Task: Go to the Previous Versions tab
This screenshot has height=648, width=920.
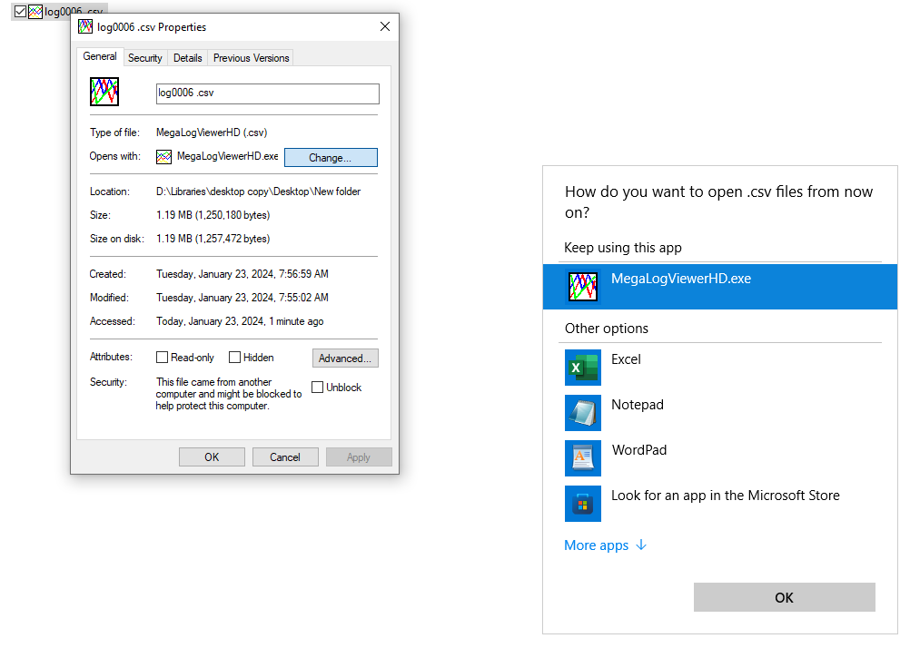Action: click(251, 58)
